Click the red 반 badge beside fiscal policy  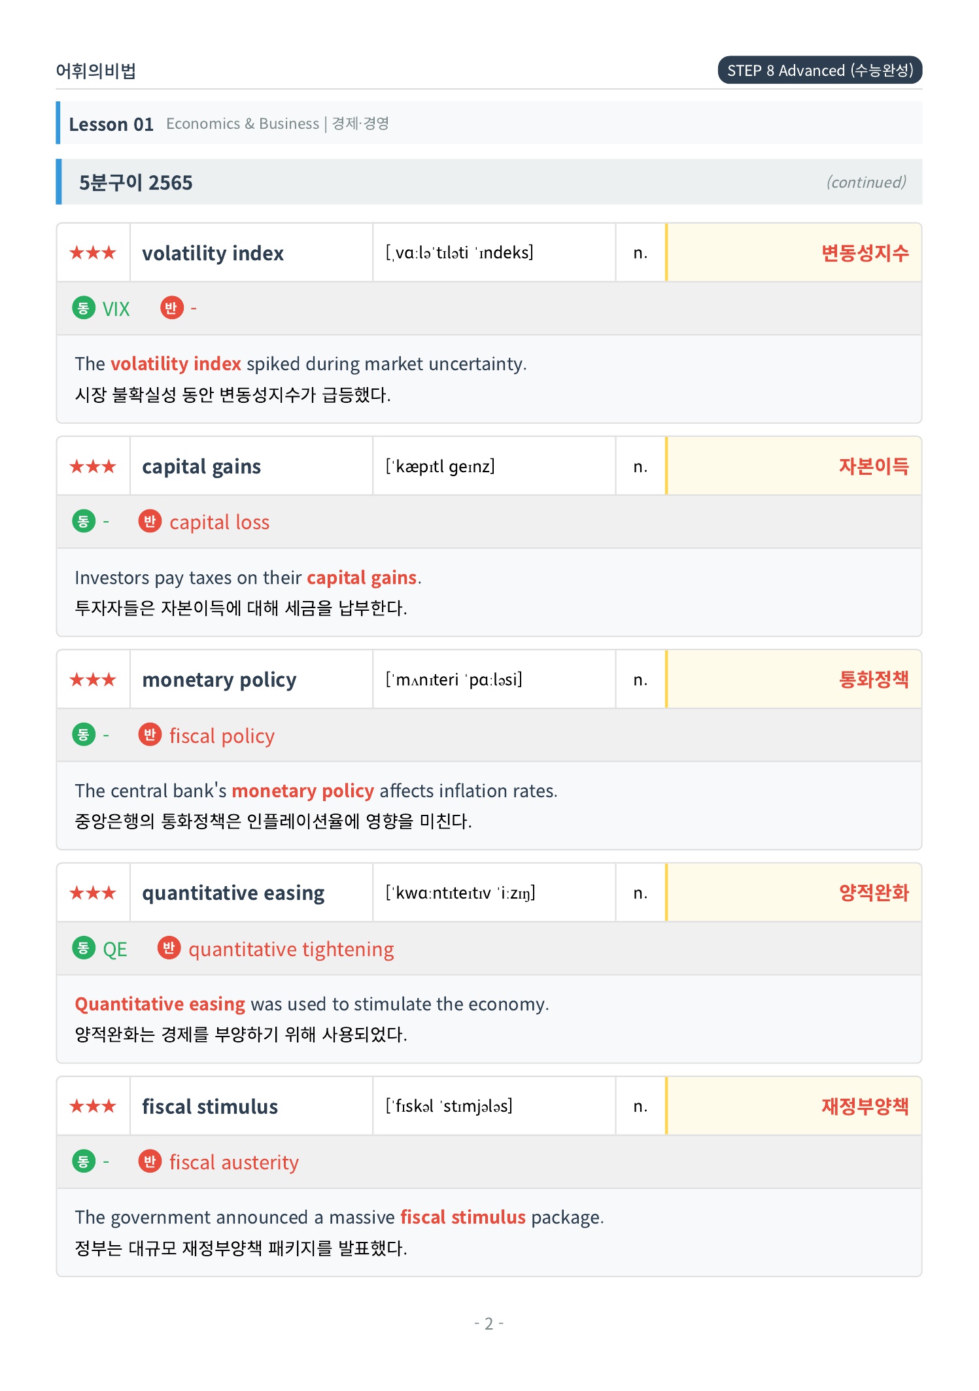(150, 734)
